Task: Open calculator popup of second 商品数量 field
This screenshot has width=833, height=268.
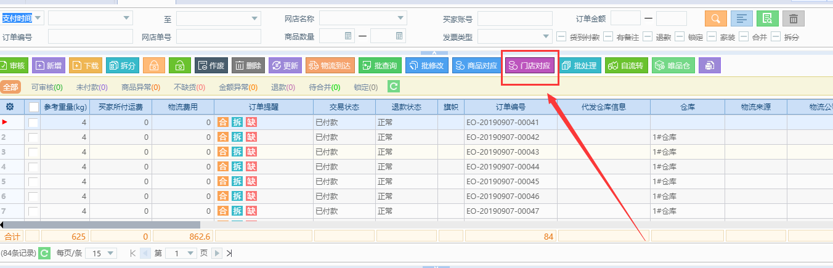Action: click(x=399, y=36)
